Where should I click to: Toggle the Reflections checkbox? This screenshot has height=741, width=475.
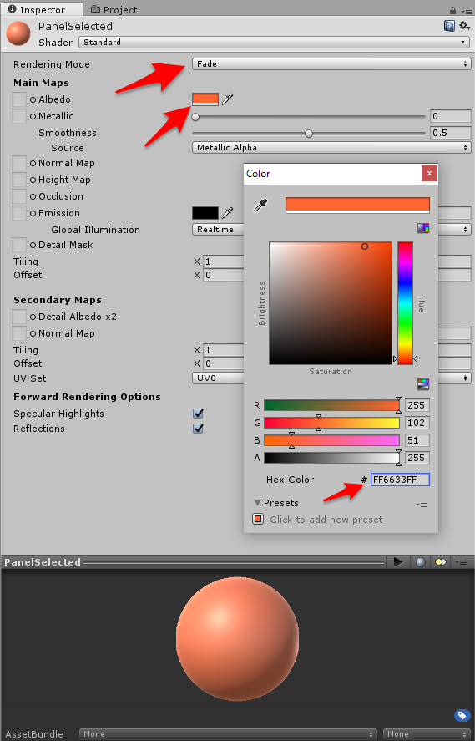(199, 429)
